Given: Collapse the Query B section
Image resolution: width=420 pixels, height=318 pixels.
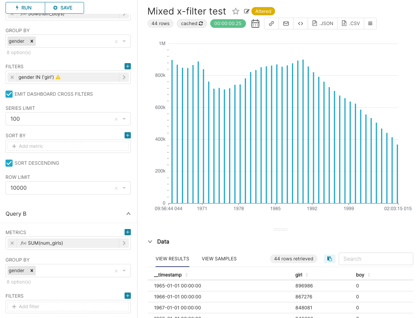Looking at the screenshot, I should tap(128, 214).
